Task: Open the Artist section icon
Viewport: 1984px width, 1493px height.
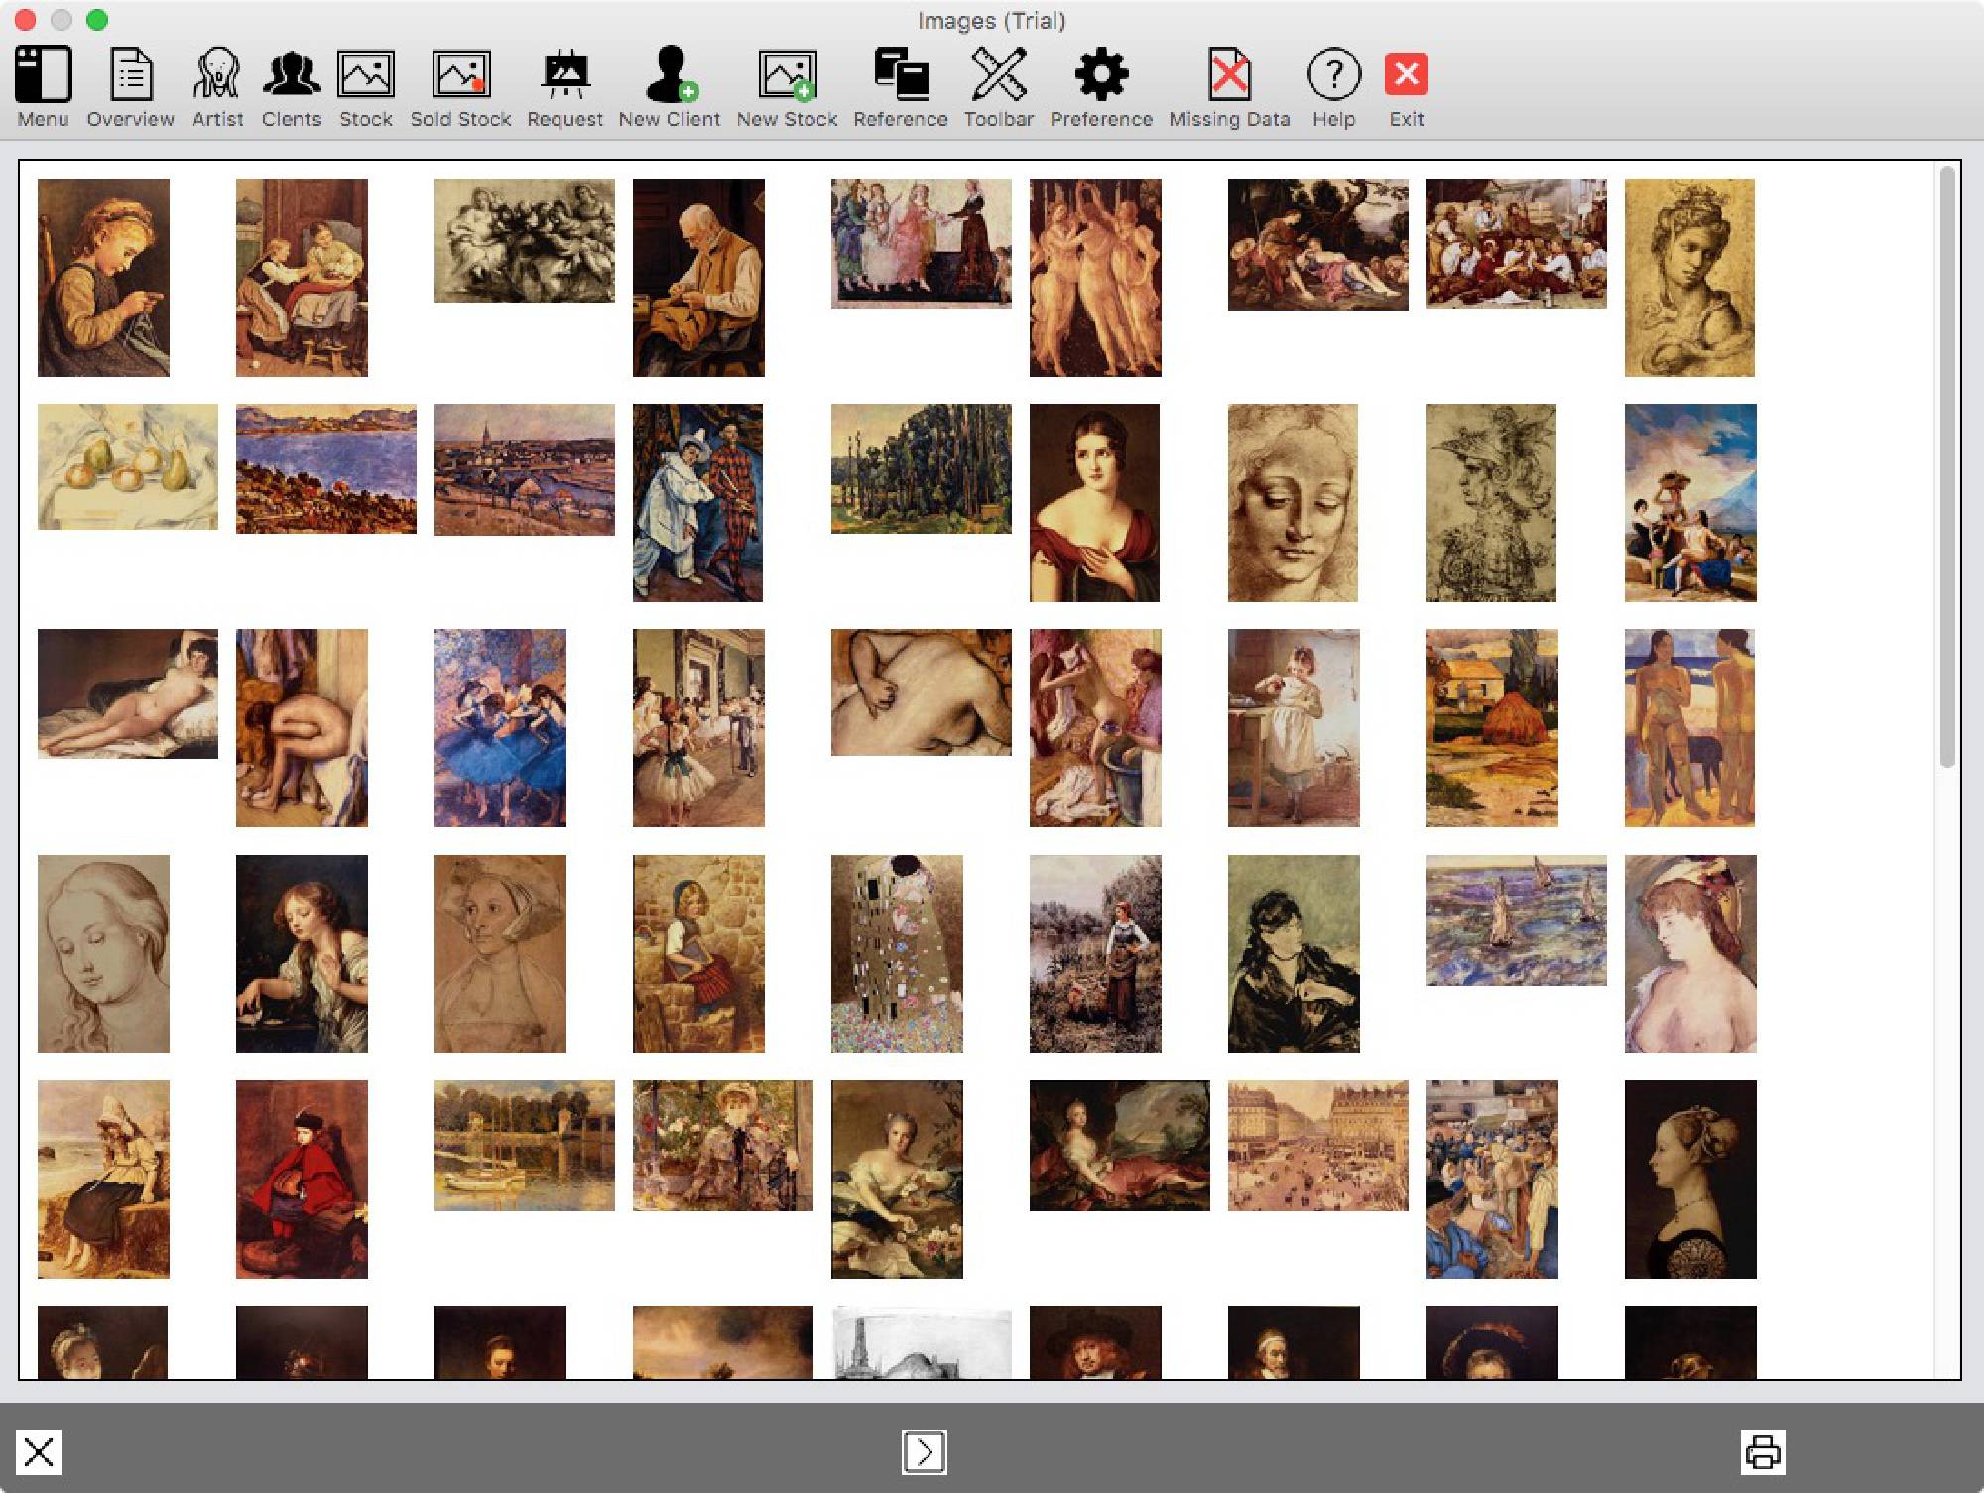Action: point(217,74)
